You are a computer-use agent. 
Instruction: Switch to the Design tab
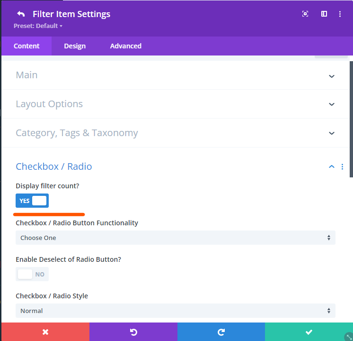[75, 46]
